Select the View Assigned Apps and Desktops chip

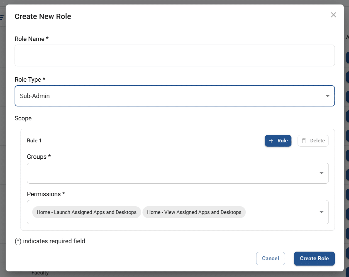pyautogui.click(x=194, y=212)
